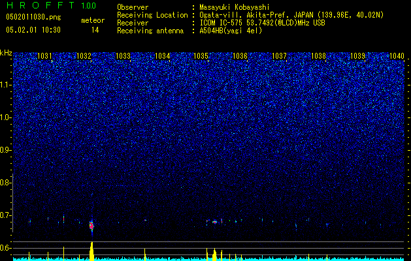Click the 0.6 kHz frequency label
This screenshot has width=411, height=261.
point(5,248)
